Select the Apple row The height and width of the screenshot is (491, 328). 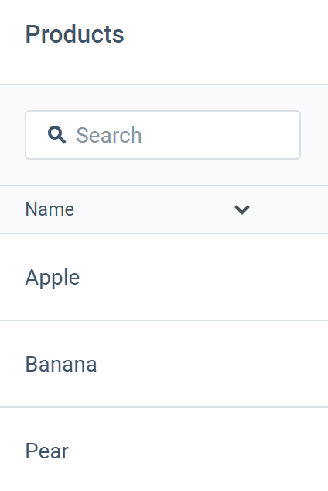[164, 277]
